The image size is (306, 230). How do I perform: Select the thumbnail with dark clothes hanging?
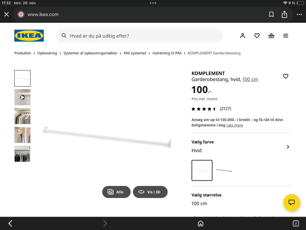22,154
